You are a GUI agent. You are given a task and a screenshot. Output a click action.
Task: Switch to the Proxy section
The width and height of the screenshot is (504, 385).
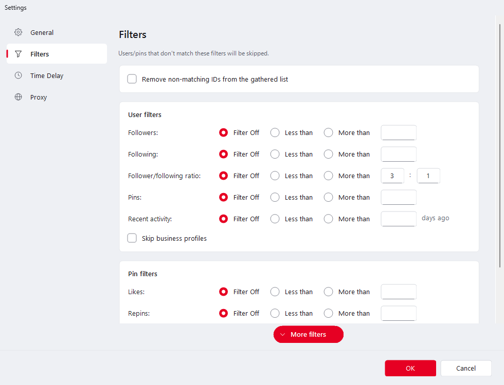point(57,97)
